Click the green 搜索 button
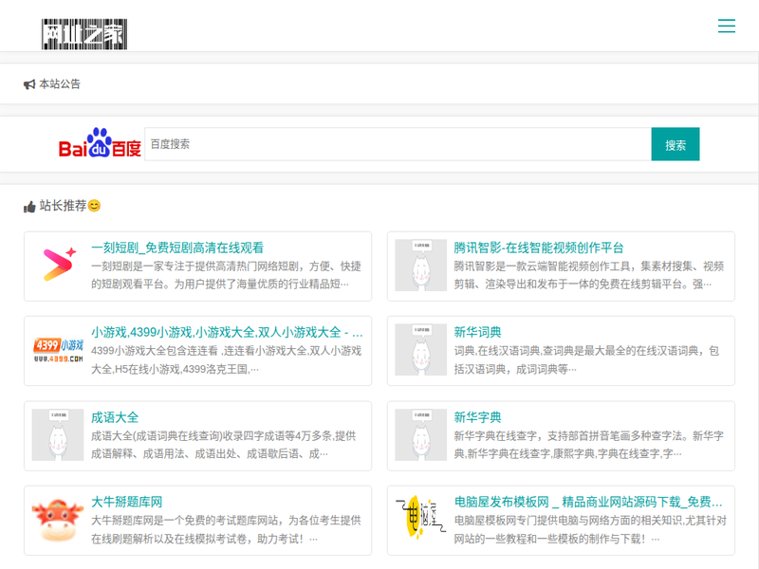The image size is (759, 569). (x=676, y=144)
